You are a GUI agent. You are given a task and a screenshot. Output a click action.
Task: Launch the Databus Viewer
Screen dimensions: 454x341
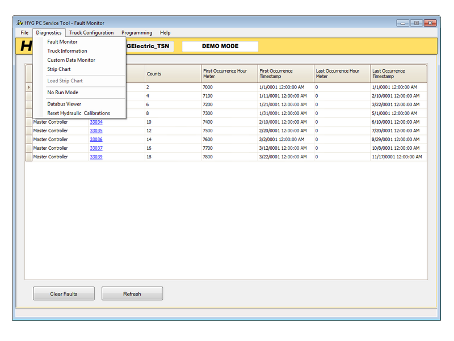coord(64,104)
